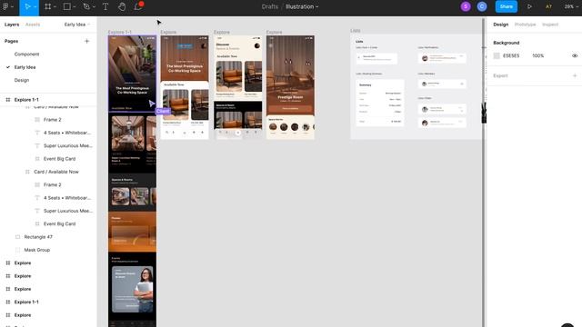Viewport: 582px width, 327px height.
Task: Select the Early Idea page
Action: pos(25,67)
